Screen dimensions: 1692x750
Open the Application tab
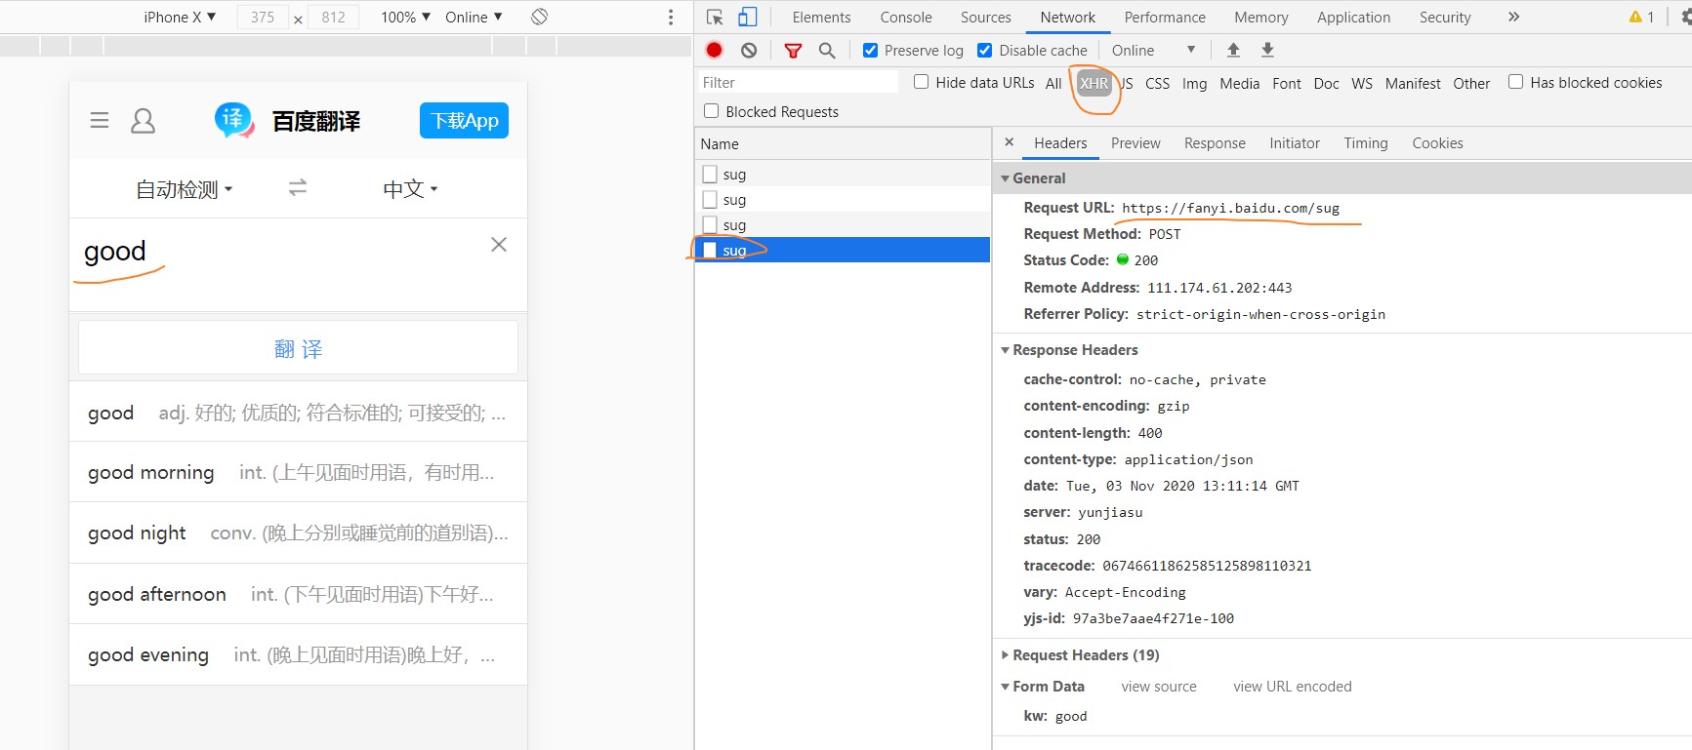coord(1353,17)
